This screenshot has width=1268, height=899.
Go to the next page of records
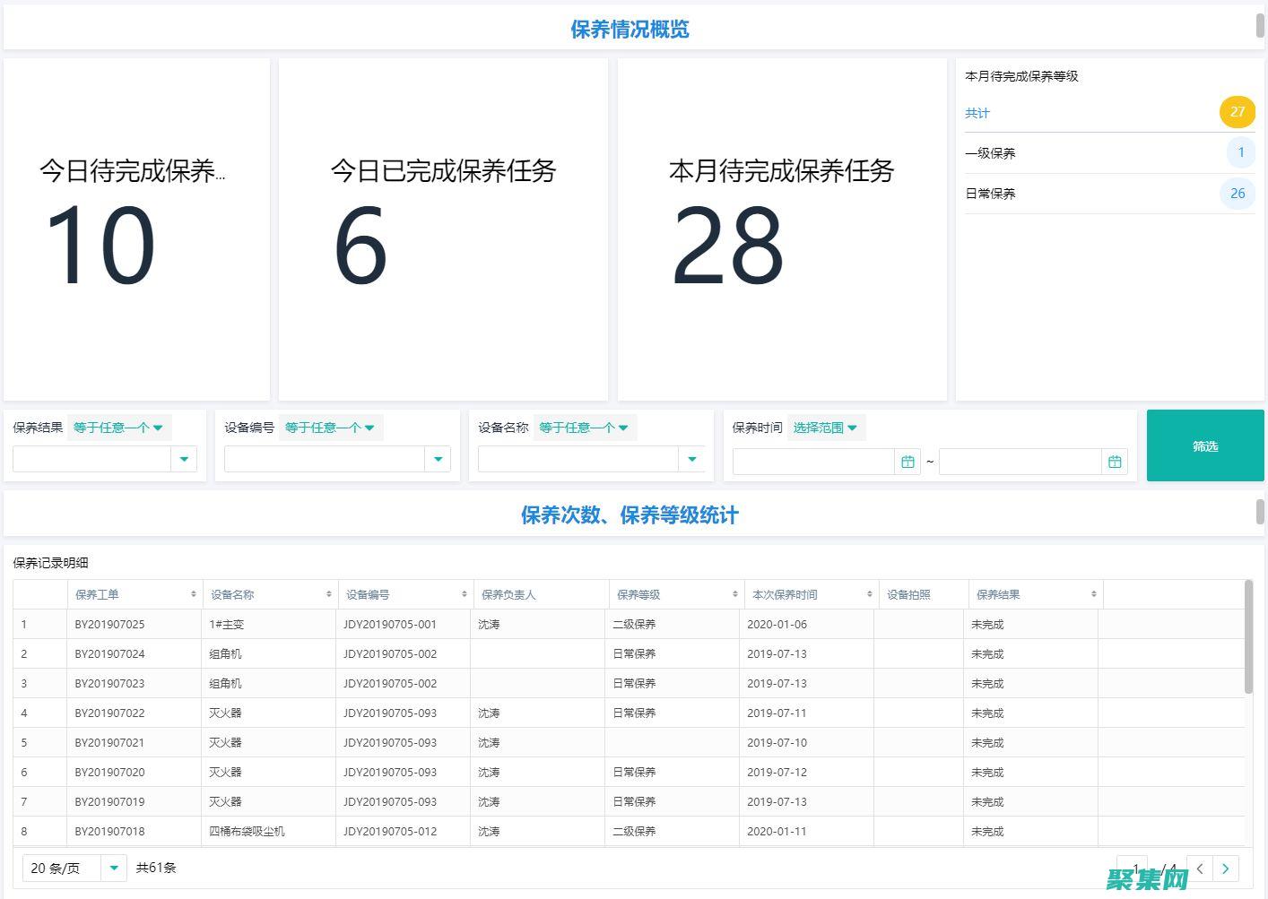[1225, 868]
